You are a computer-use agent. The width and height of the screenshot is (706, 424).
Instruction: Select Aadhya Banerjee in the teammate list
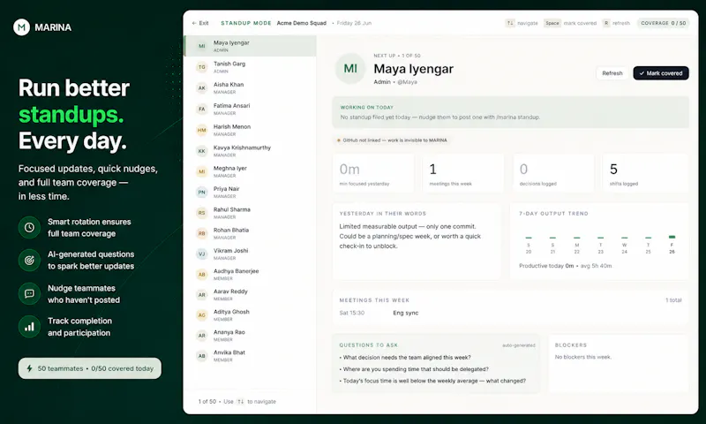250,275
